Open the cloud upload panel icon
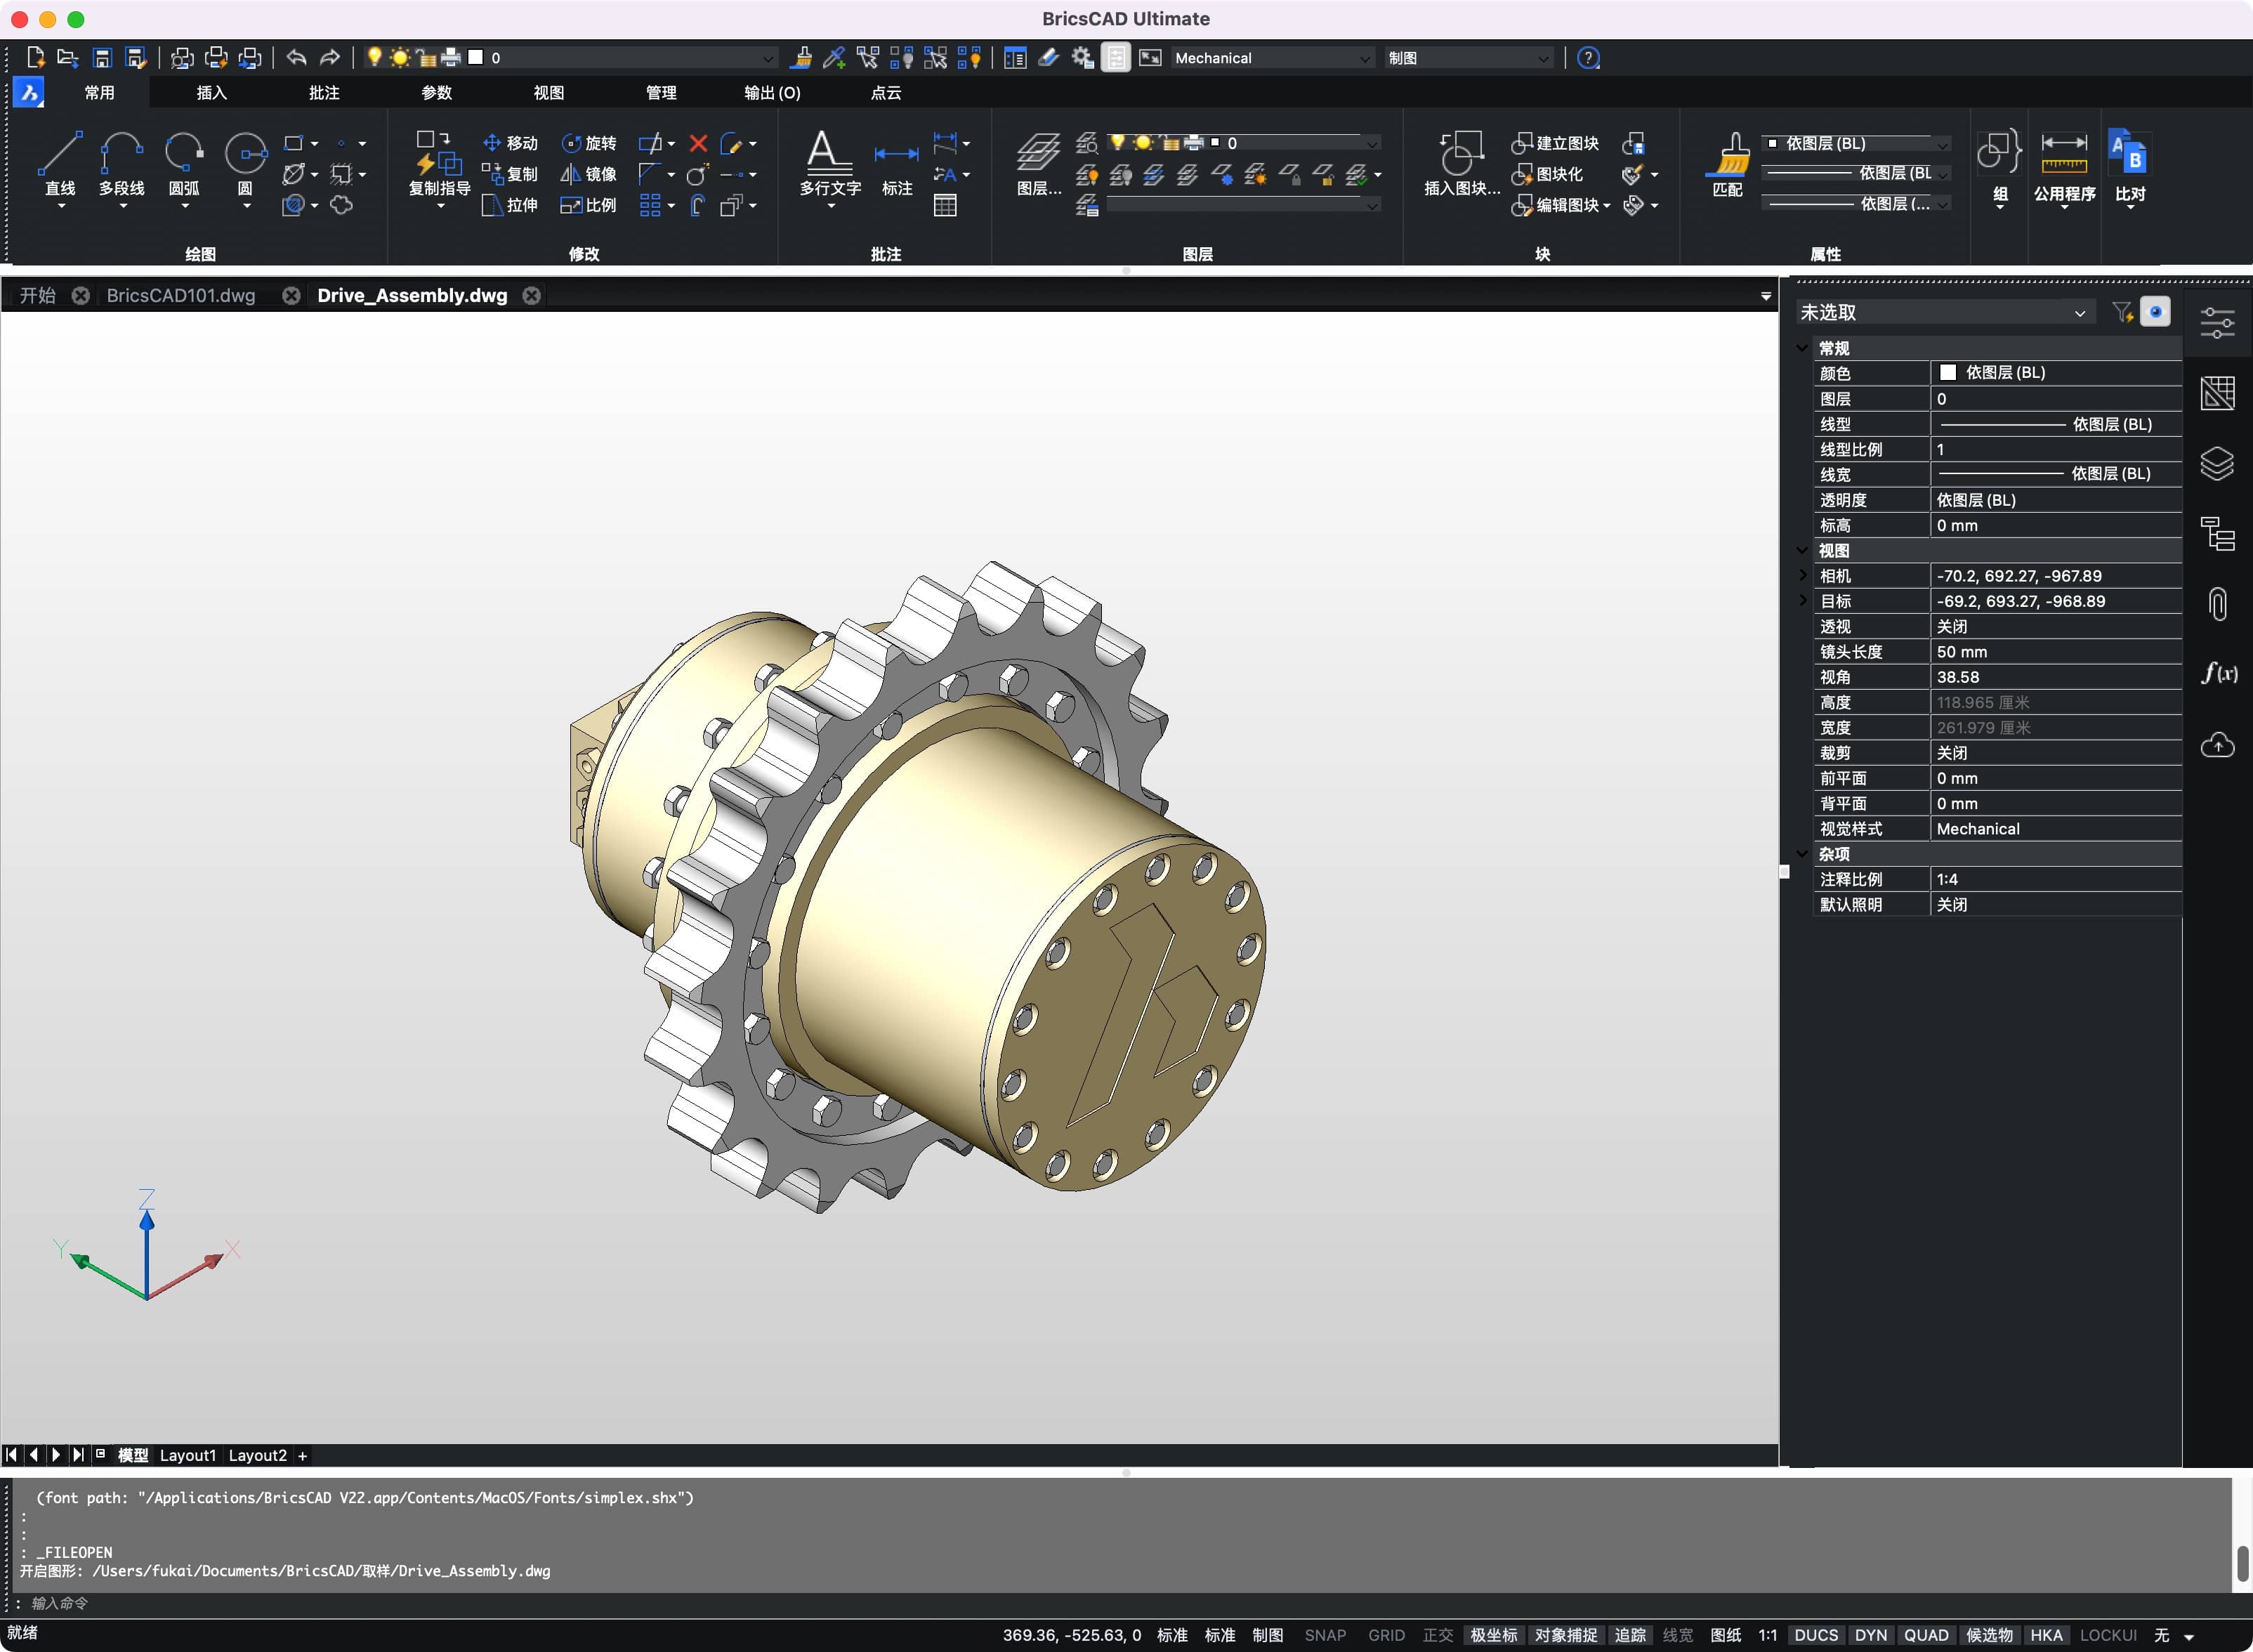The height and width of the screenshot is (1652, 2253). click(x=2217, y=745)
